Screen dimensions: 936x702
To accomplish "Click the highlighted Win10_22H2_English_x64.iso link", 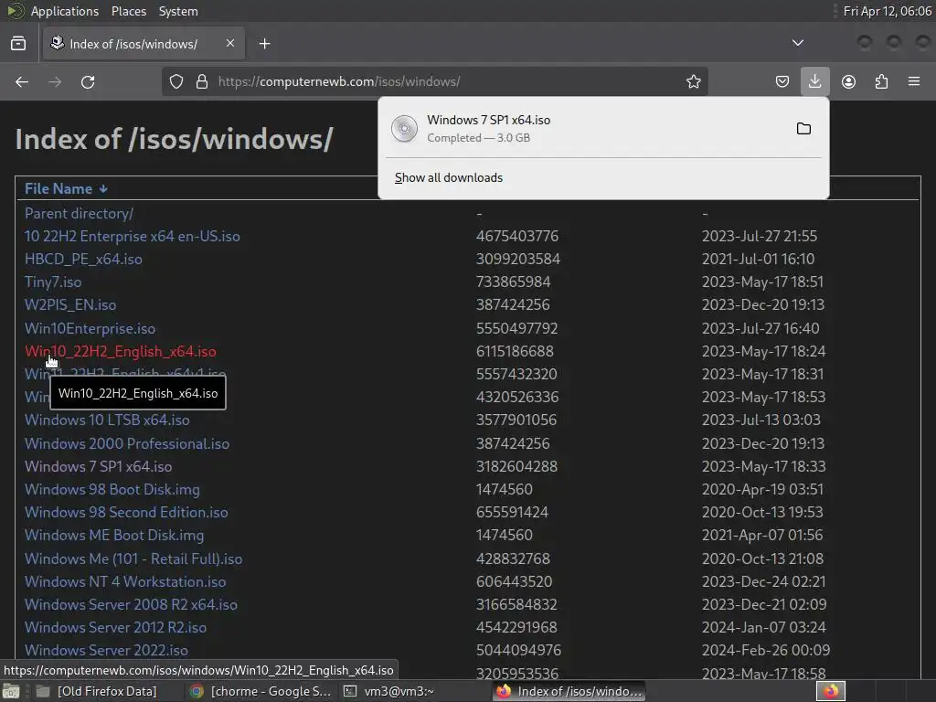I will point(120,352).
